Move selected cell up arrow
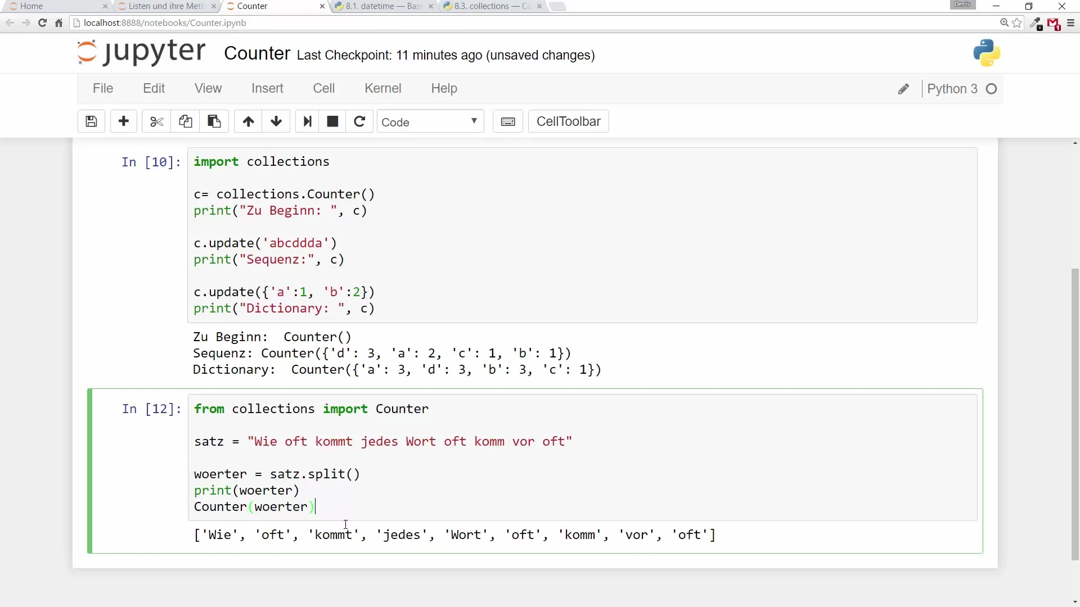The image size is (1080, 607). [x=248, y=121]
